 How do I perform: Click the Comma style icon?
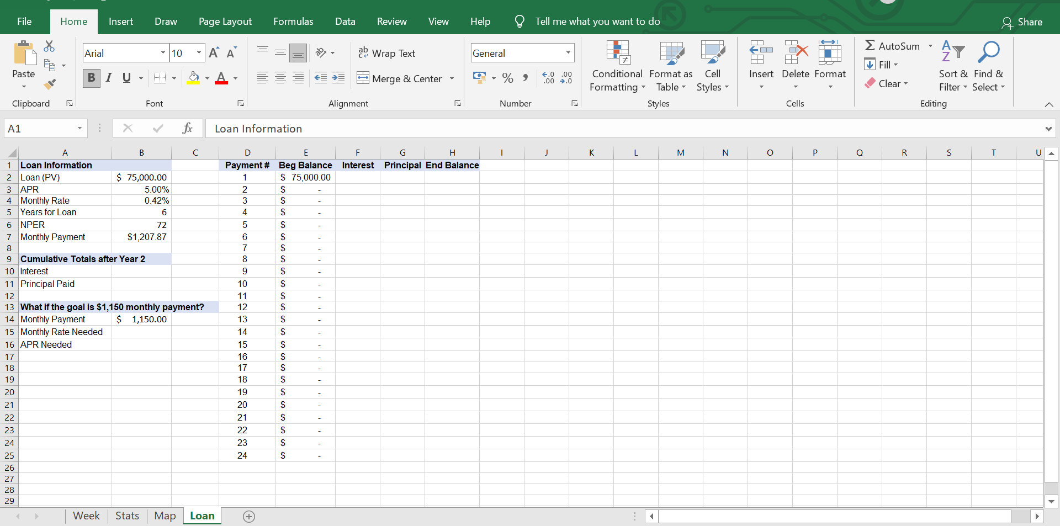point(526,78)
